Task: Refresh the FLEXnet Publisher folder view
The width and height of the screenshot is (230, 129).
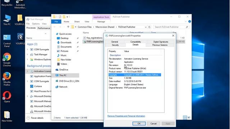Action: (149, 27)
